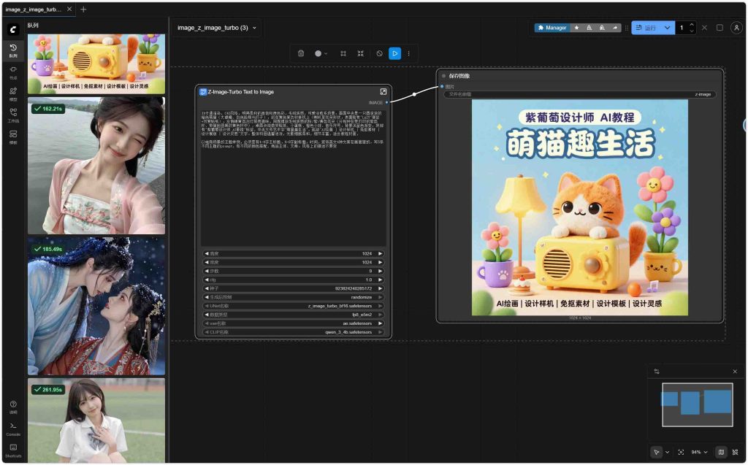Open a new workflow tab with plus button
This screenshot has width=748, height=465.
pyautogui.click(x=83, y=9)
